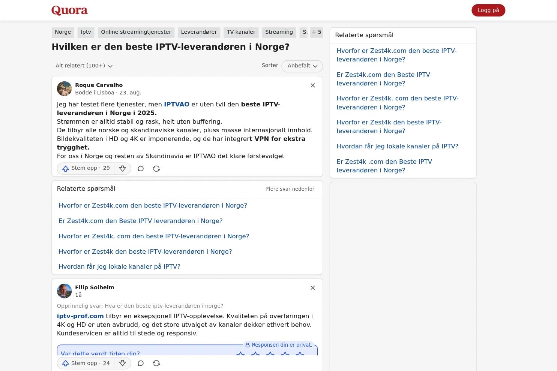557x371 pixels.
Task: Select the Leverandører topic tag
Action: [x=199, y=32]
